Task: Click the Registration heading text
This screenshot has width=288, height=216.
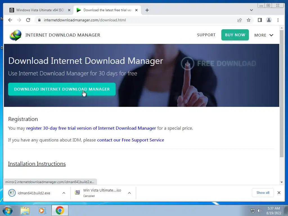Action: (x=23, y=119)
